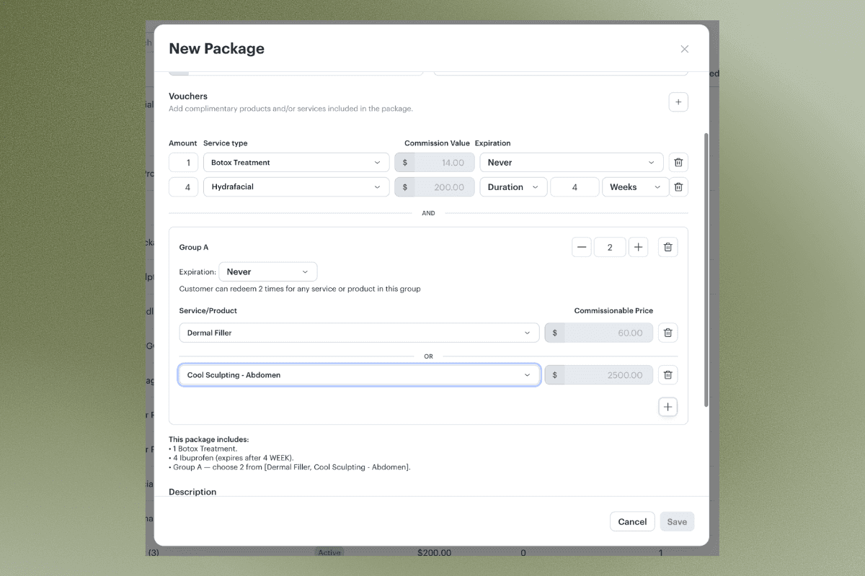Remove Cool Sculpting - Abdomen from group

[667, 375]
